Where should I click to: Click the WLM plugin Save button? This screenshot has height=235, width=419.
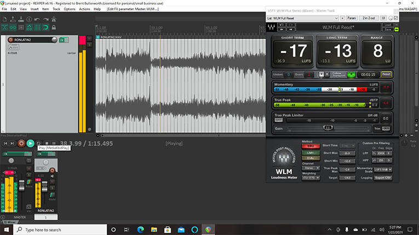click(388, 30)
